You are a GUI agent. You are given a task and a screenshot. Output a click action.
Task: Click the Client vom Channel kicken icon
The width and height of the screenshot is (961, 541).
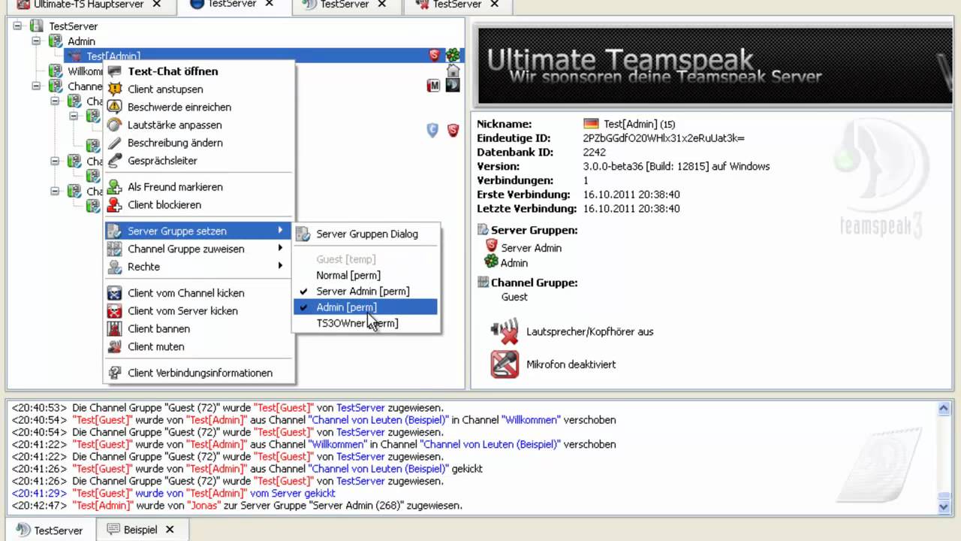tap(115, 293)
